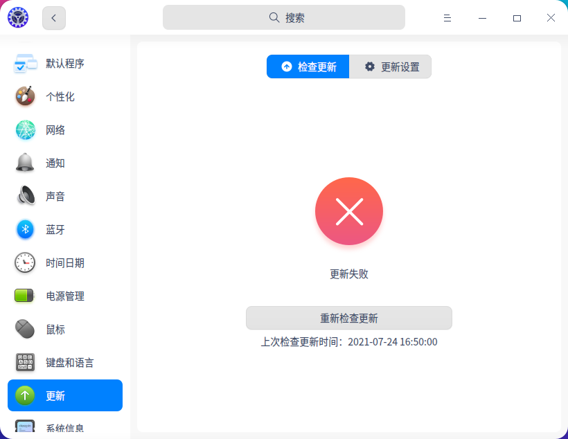Image resolution: width=568 pixels, height=439 pixels.
Task: Open the 蓝牙 bluetooth icon
Action: click(x=25, y=229)
